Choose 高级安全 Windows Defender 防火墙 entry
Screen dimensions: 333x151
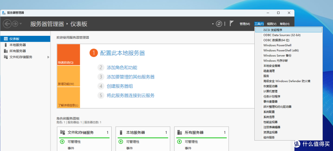tap(288, 81)
